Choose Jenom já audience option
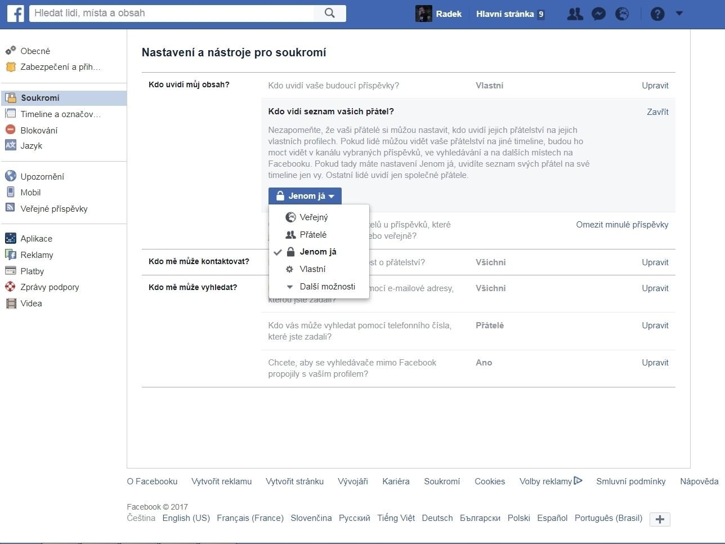The width and height of the screenshot is (725, 544). pyautogui.click(x=319, y=252)
